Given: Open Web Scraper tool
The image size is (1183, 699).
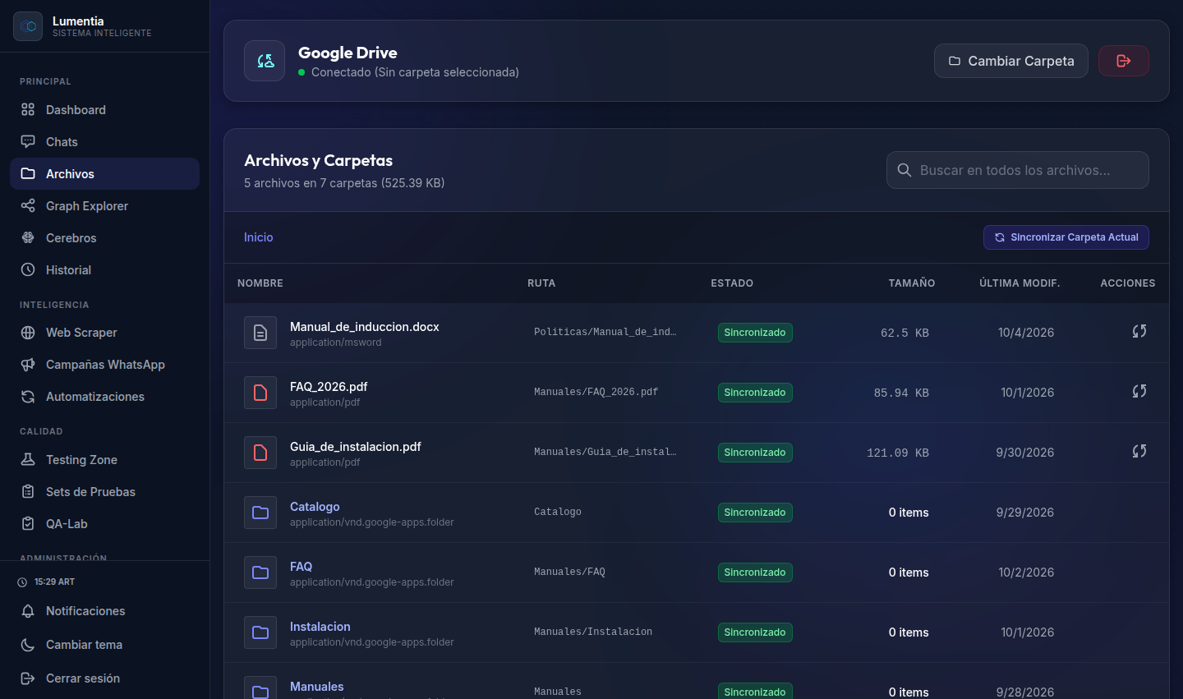Looking at the screenshot, I should point(104,333).
